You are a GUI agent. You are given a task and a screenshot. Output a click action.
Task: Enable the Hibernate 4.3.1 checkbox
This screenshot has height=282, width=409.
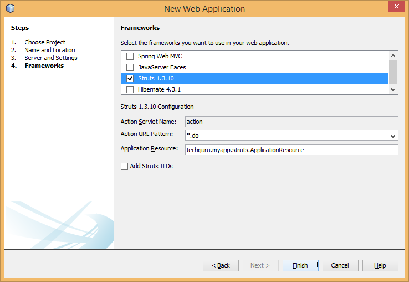click(x=130, y=89)
